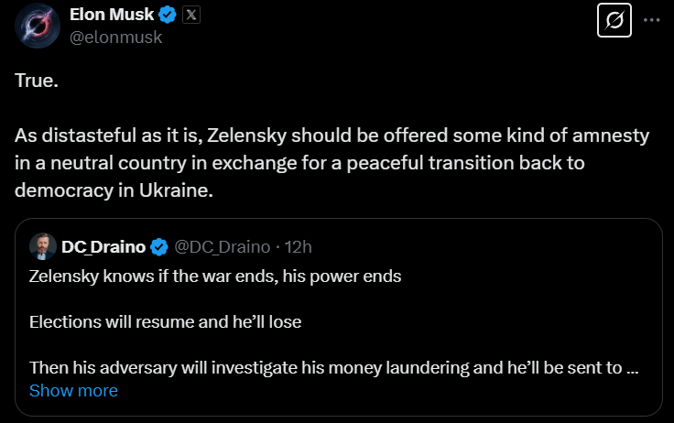Click the line "Elections will resume and he'll lose"

pyautogui.click(x=165, y=322)
